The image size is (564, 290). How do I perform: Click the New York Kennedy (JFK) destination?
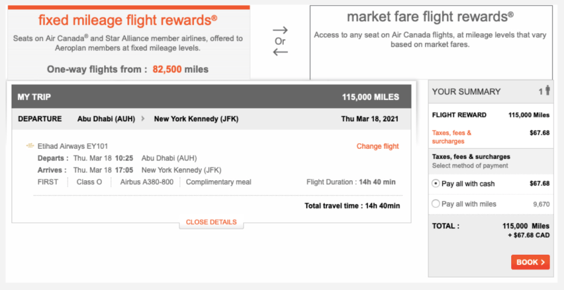pyautogui.click(x=196, y=119)
